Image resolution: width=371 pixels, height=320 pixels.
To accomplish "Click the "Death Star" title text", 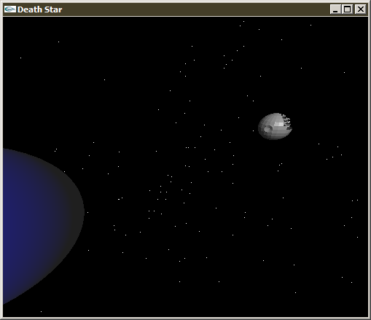I will [x=40, y=9].
